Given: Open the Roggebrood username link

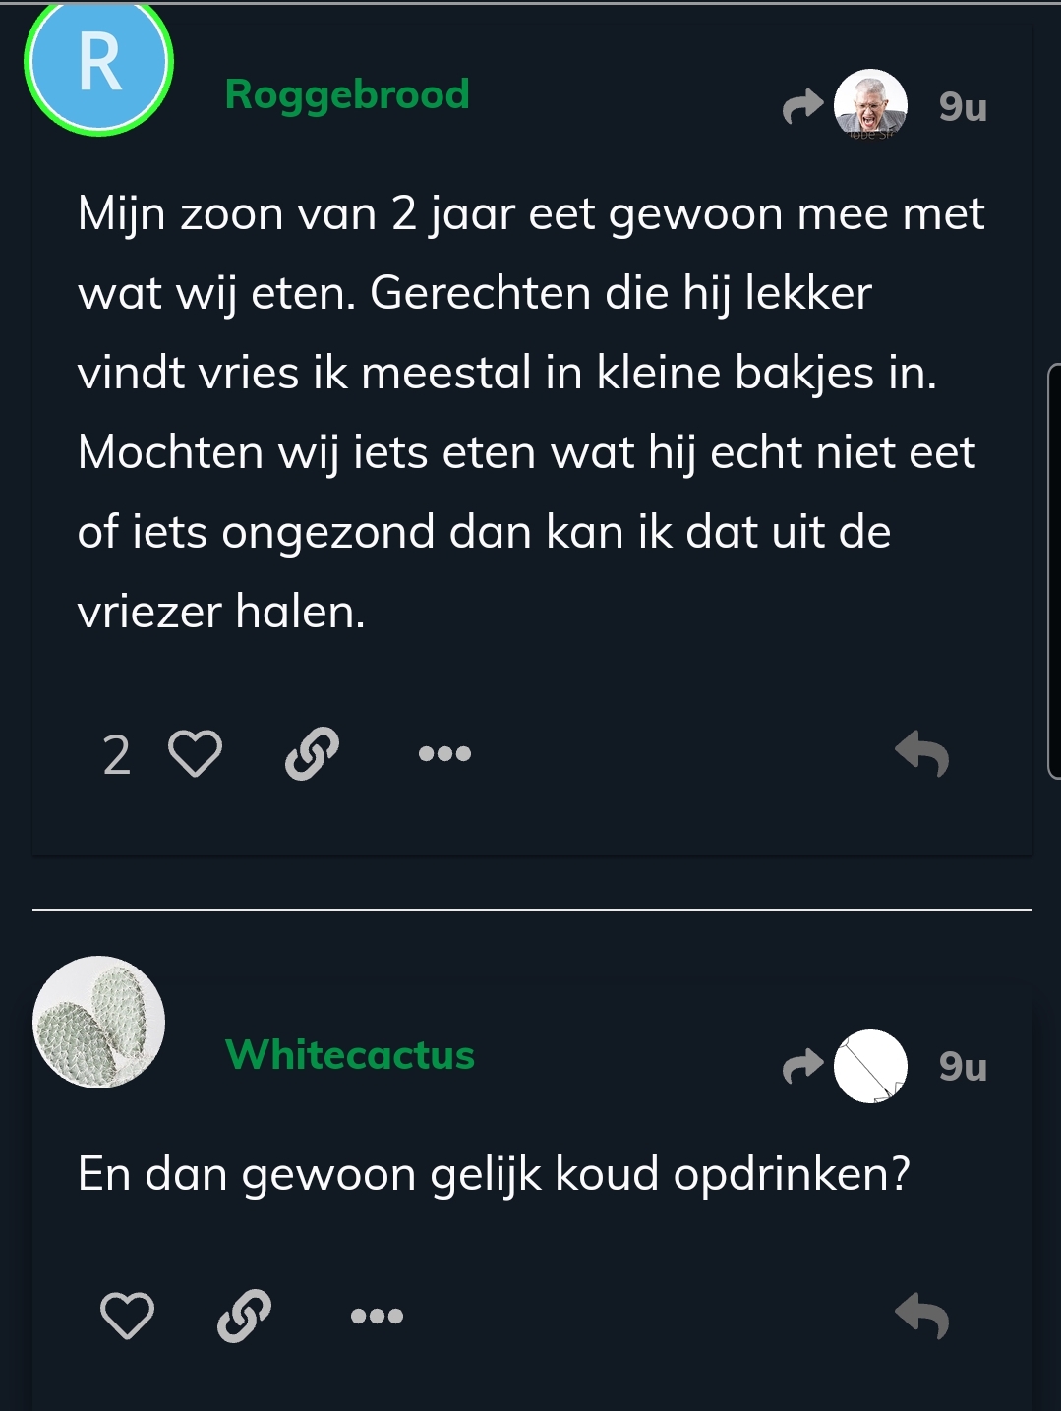Looking at the screenshot, I should [x=347, y=95].
